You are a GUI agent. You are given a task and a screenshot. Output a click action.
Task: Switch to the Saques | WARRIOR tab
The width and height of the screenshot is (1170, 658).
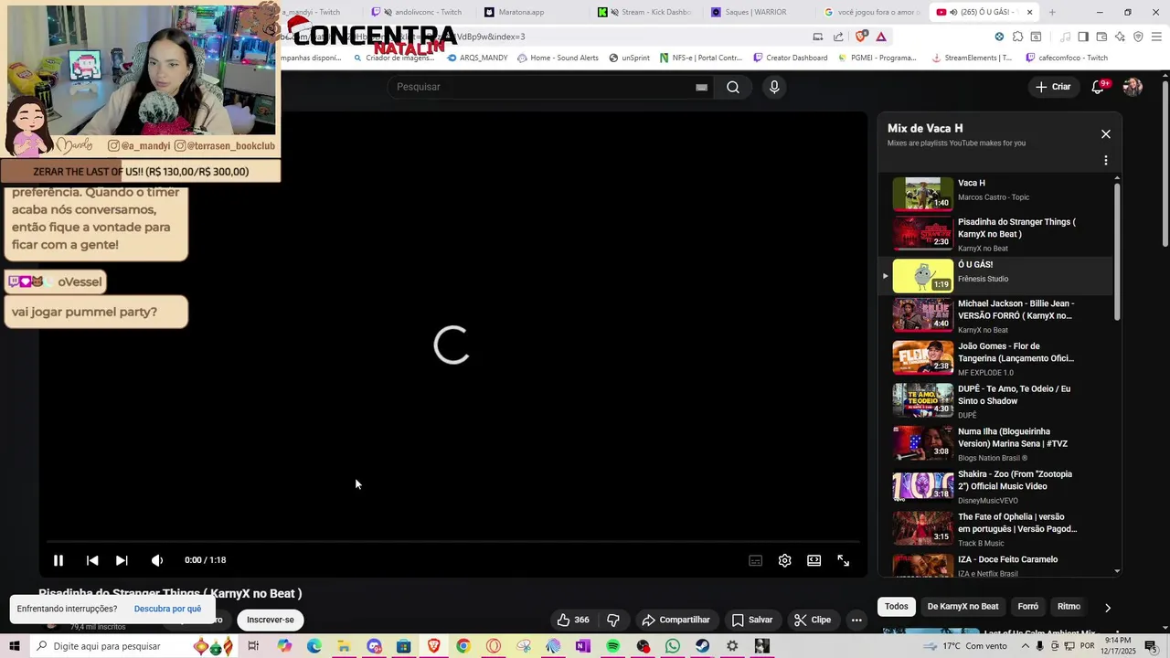click(757, 12)
